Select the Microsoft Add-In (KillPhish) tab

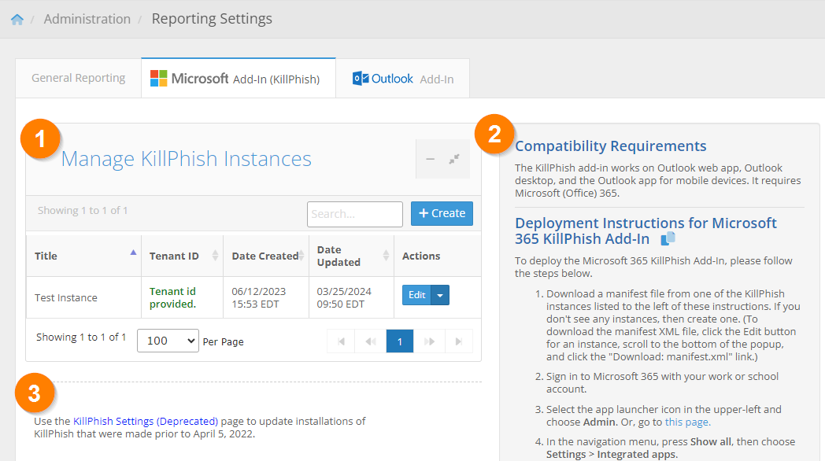point(239,79)
